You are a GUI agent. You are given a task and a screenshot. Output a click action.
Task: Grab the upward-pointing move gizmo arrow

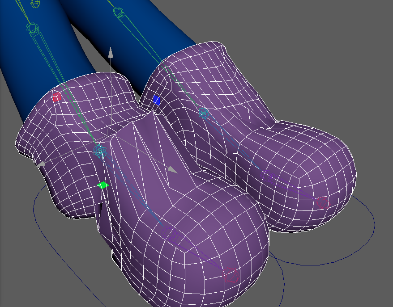[111, 53]
